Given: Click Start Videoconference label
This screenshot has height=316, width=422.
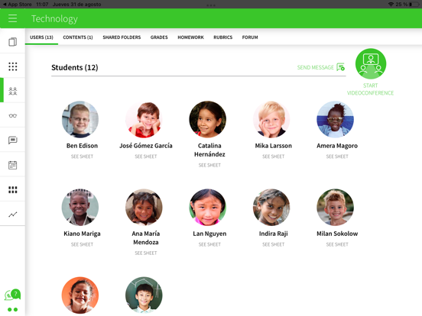Looking at the screenshot, I should 370,89.
